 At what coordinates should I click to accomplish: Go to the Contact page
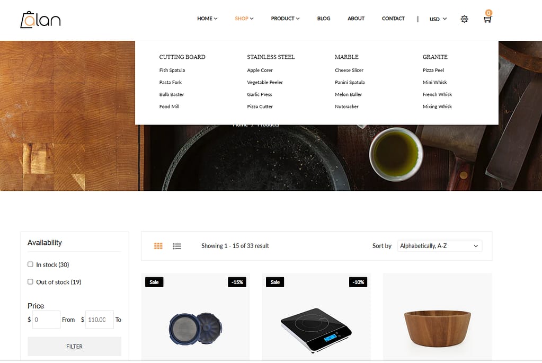click(393, 19)
